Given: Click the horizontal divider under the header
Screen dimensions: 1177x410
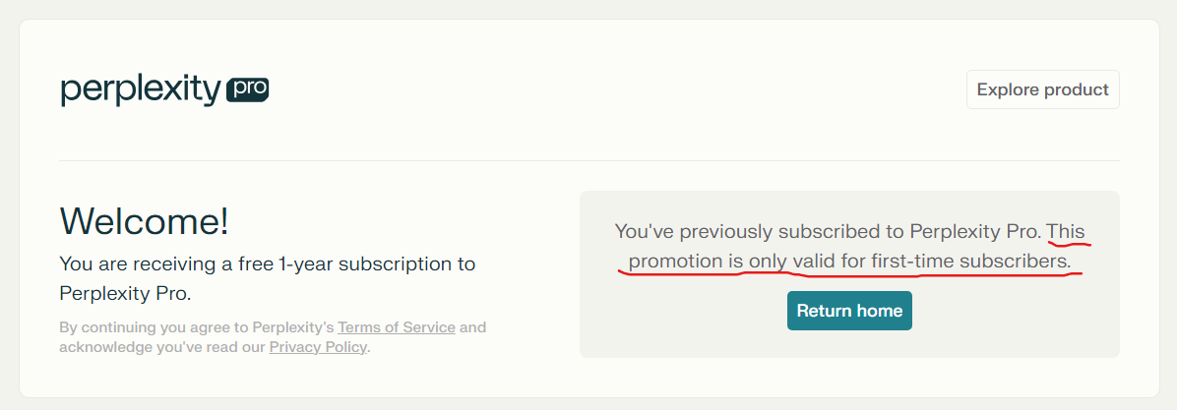Looking at the screenshot, I should tap(589, 160).
